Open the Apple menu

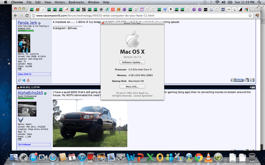click(6, 2)
